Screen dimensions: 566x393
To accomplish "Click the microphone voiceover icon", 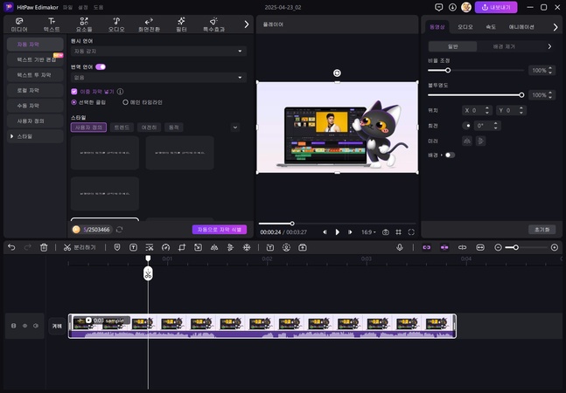I will [400, 247].
